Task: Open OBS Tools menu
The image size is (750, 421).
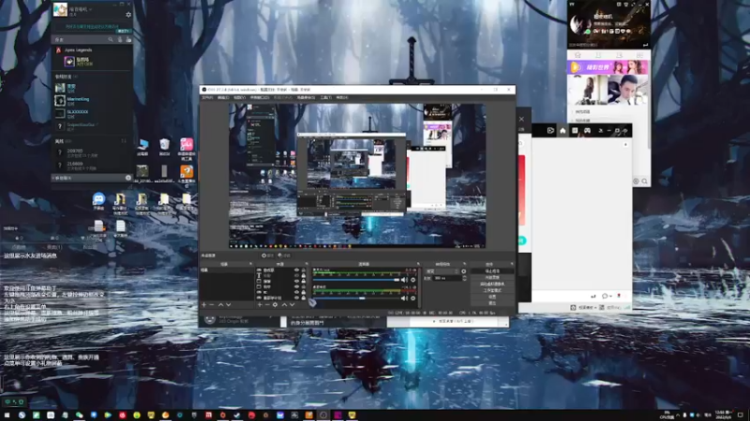Action: 325,97
